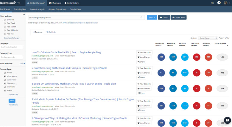Screen dimensions: 232x127
Task: Switch to the Backlinks tab
Action: (51, 32)
